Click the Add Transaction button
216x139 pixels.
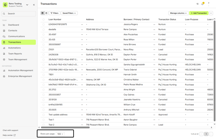[x=199, y=13]
